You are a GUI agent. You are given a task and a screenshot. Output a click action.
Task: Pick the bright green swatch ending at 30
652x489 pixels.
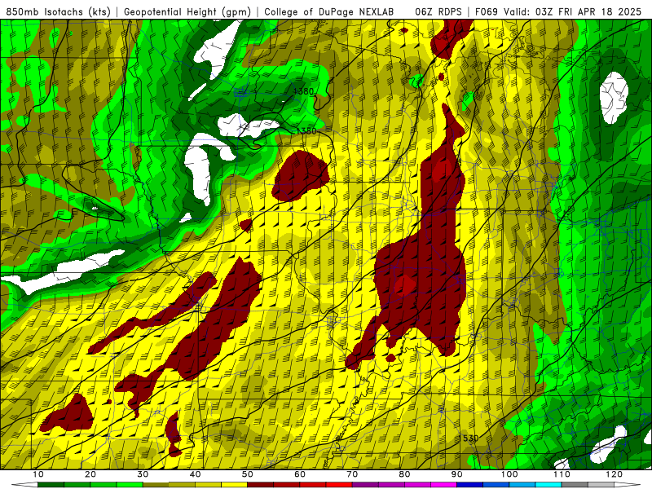tap(130, 485)
